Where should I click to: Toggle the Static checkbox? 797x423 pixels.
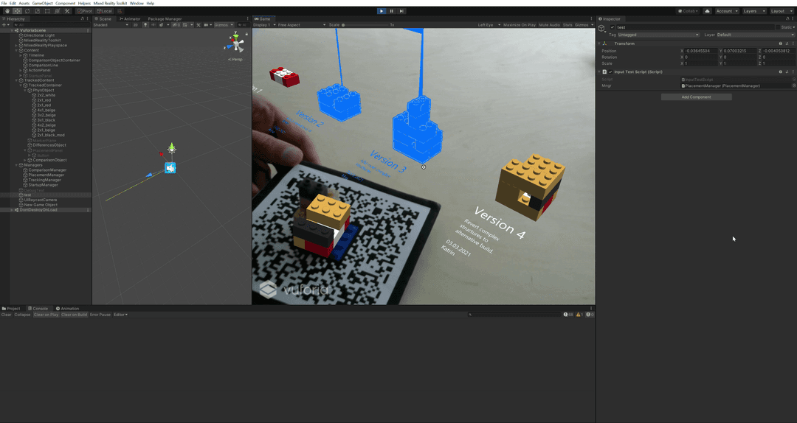pyautogui.click(x=778, y=27)
